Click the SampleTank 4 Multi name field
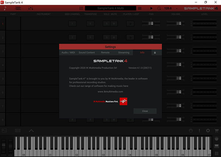Viewport: 221px width, 157px height. click(x=110, y=8)
